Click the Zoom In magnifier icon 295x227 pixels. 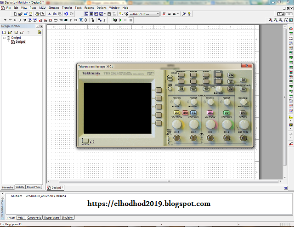271,20
